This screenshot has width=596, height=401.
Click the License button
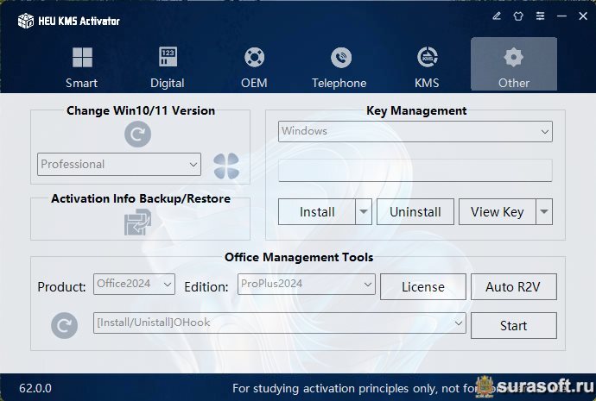(423, 287)
